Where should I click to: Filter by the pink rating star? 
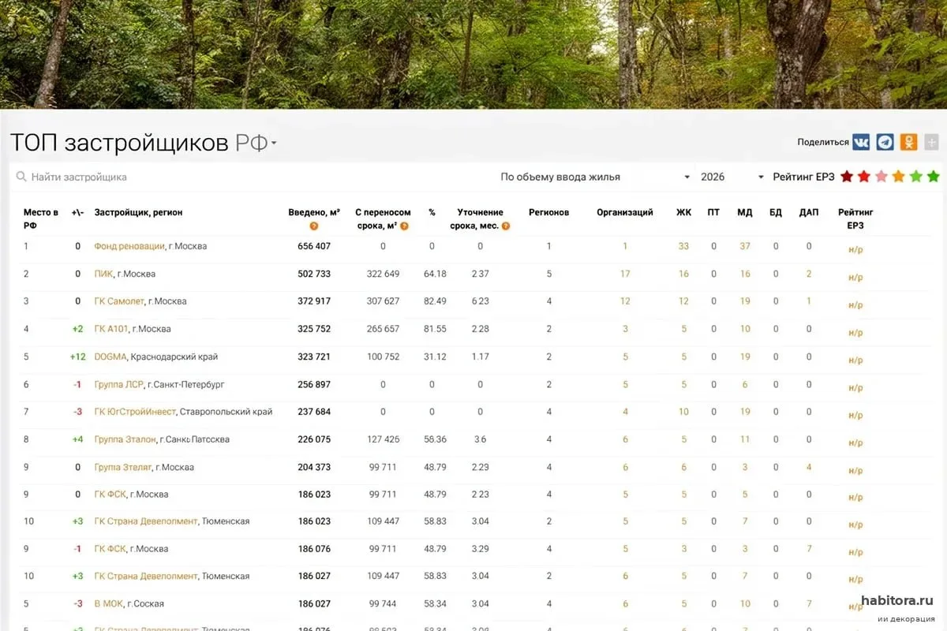pyautogui.click(x=881, y=177)
